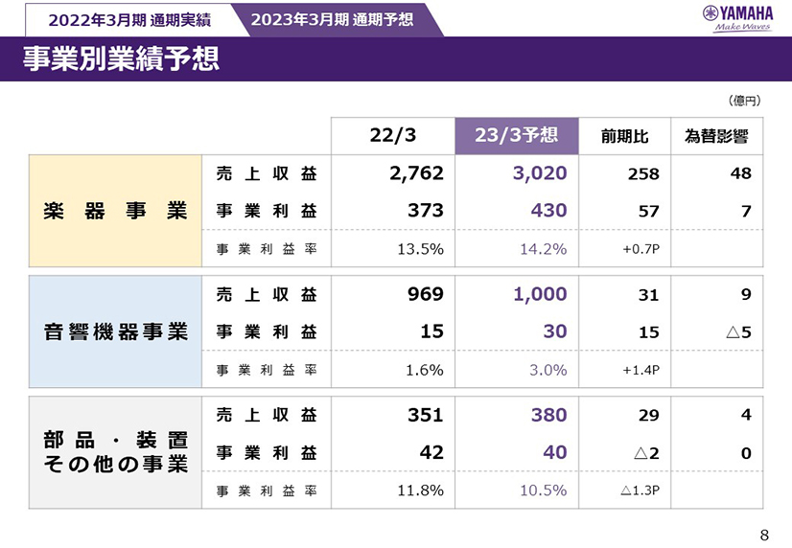Select the 2,762 revenue figure
792x548 pixels.
417,173
